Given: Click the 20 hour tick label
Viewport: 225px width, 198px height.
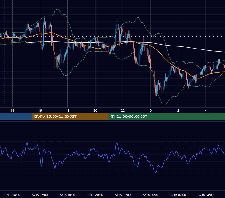Looking at the screenshot, I should click(95, 111).
